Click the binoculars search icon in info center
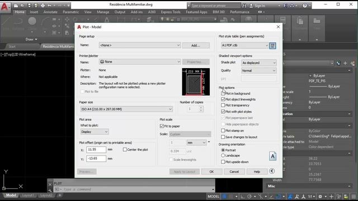Viewport: 358px width, 201px height. [244, 6]
